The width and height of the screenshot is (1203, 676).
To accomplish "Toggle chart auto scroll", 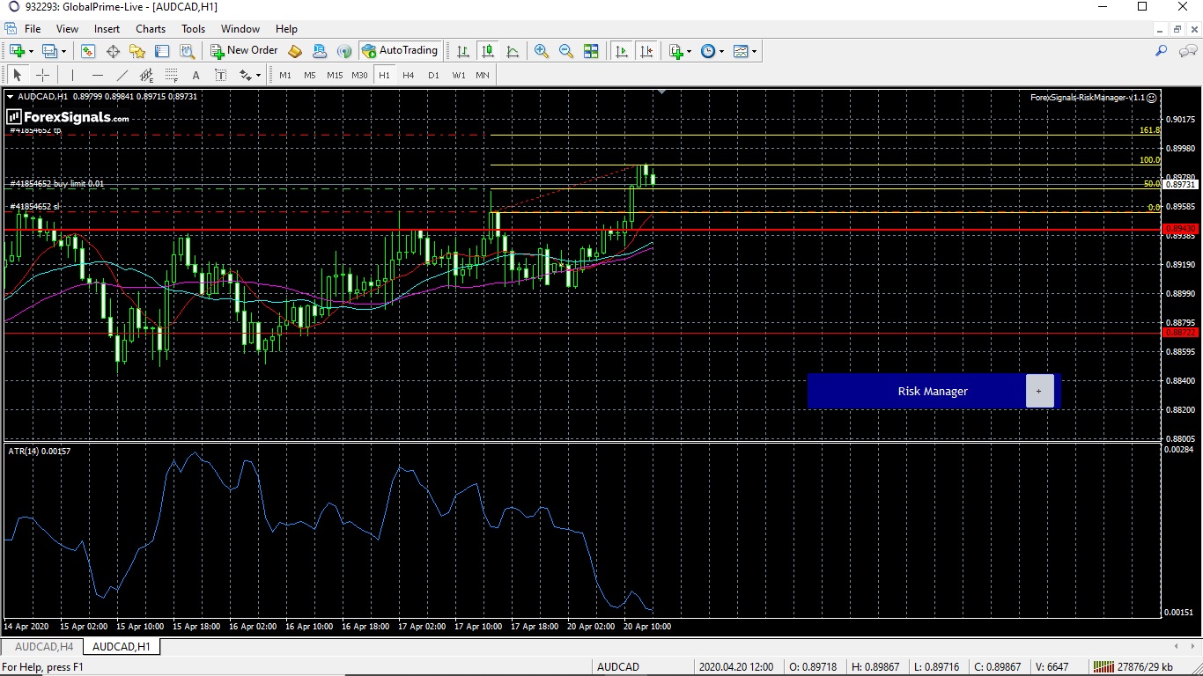I will (x=622, y=51).
